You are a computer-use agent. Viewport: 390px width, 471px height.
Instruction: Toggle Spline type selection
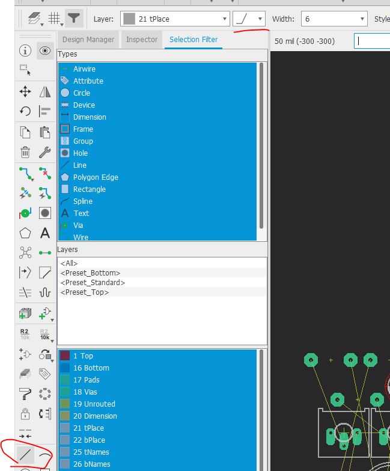tap(157, 202)
